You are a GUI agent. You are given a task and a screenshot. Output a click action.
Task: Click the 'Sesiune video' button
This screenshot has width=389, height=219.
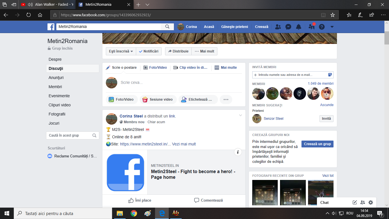coord(158,100)
